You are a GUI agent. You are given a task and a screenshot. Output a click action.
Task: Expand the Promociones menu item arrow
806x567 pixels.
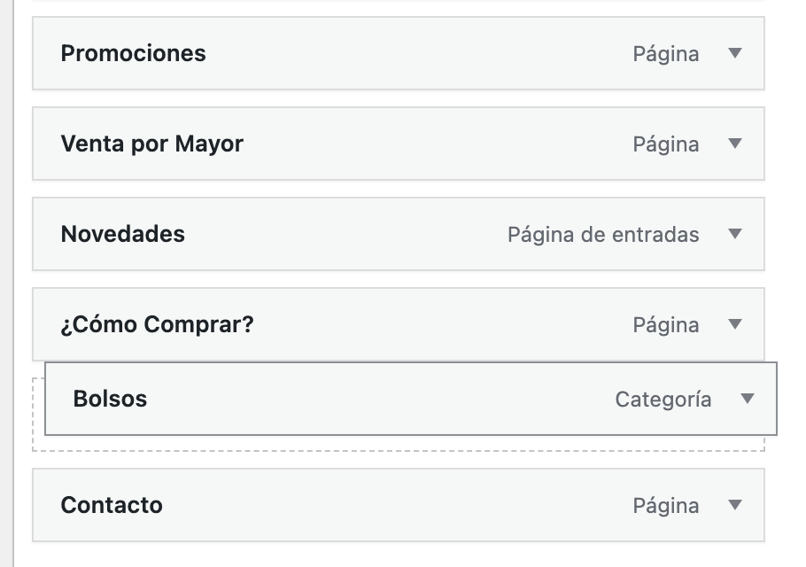[x=734, y=53]
